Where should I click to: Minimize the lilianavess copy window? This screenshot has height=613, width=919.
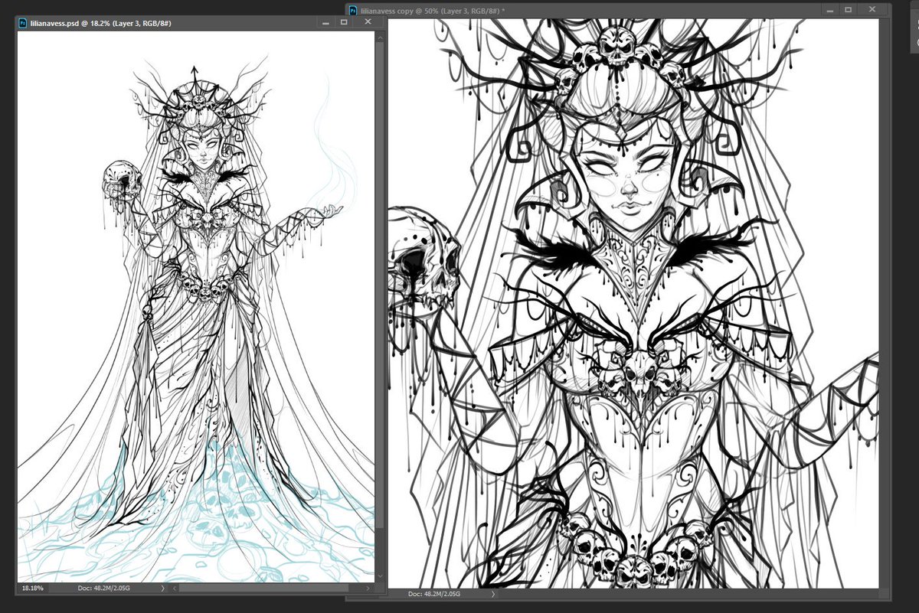tap(829, 8)
